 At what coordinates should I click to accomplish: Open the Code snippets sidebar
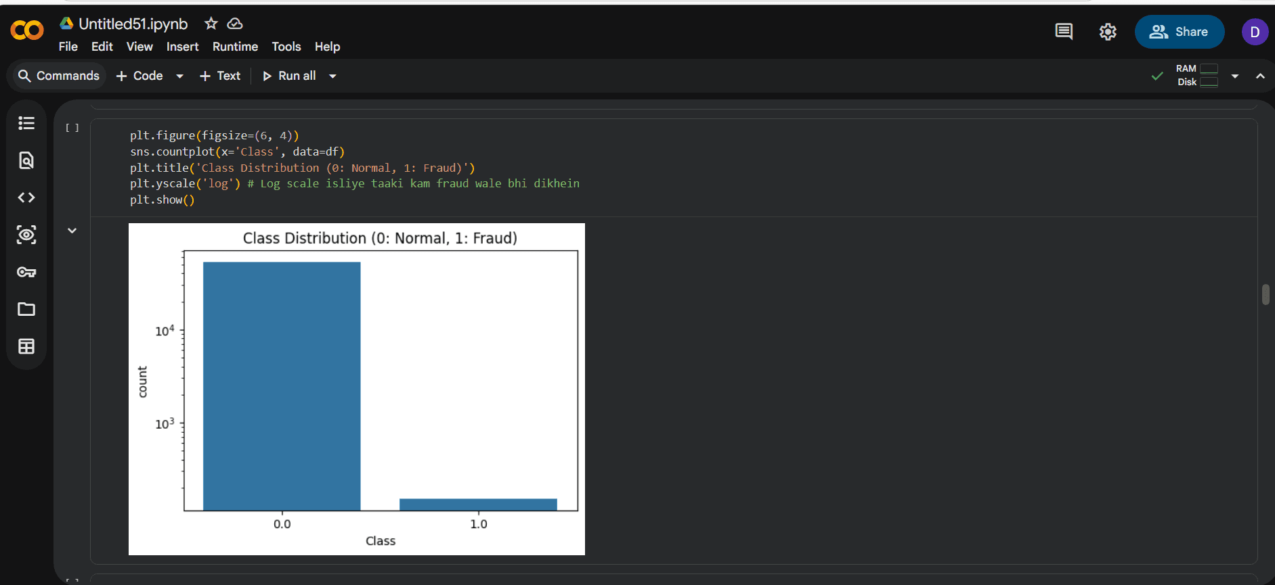(26, 197)
